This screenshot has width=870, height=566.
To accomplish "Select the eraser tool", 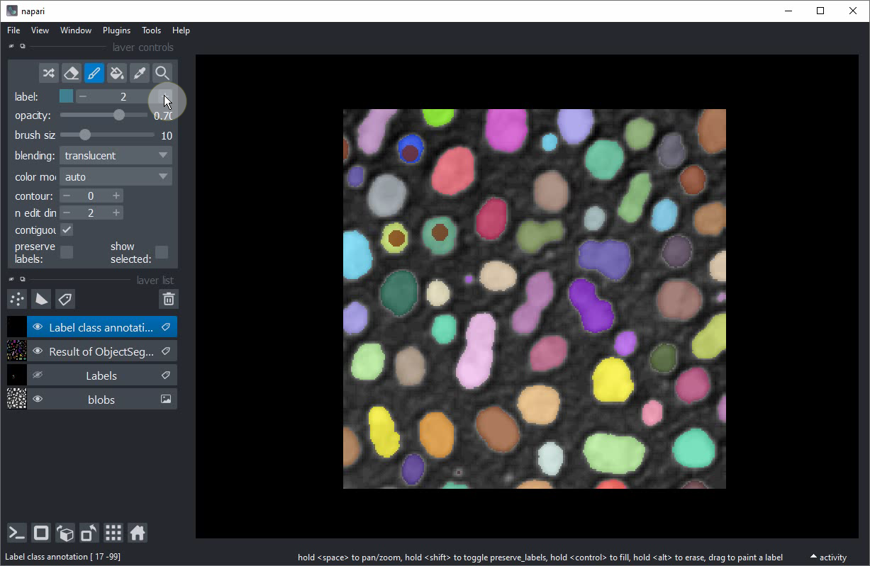I will tap(72, 73).
